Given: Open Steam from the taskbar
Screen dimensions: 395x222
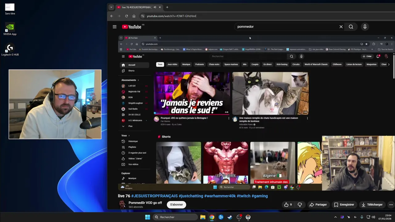Looking at the screenshot, I should click(230, 217).
